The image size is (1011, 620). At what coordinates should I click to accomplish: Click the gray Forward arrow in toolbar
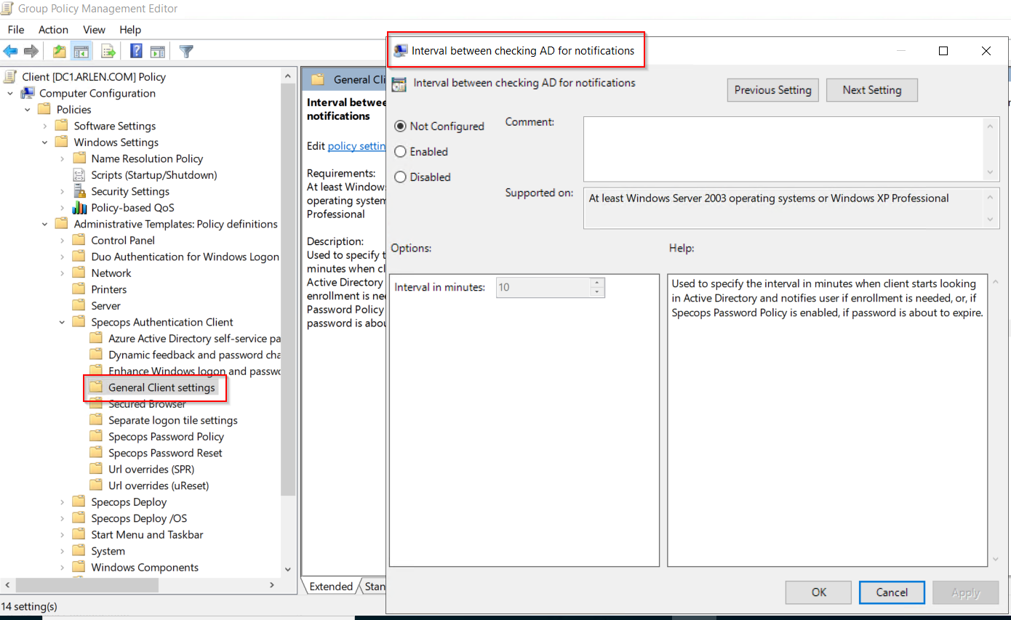[31, 52]
